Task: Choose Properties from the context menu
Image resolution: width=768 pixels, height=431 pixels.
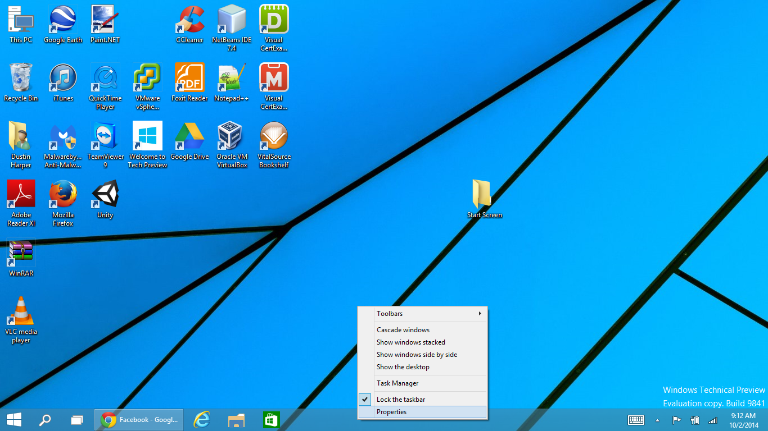Action: click(x=392, y=412)
